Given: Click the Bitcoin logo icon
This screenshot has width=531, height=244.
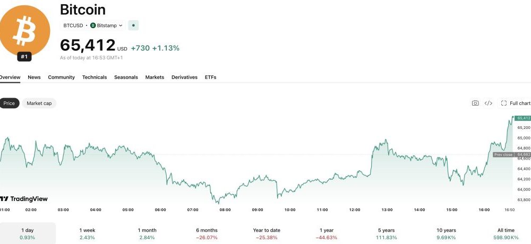Looking at the screenshot, I should (x=24, y=30).
